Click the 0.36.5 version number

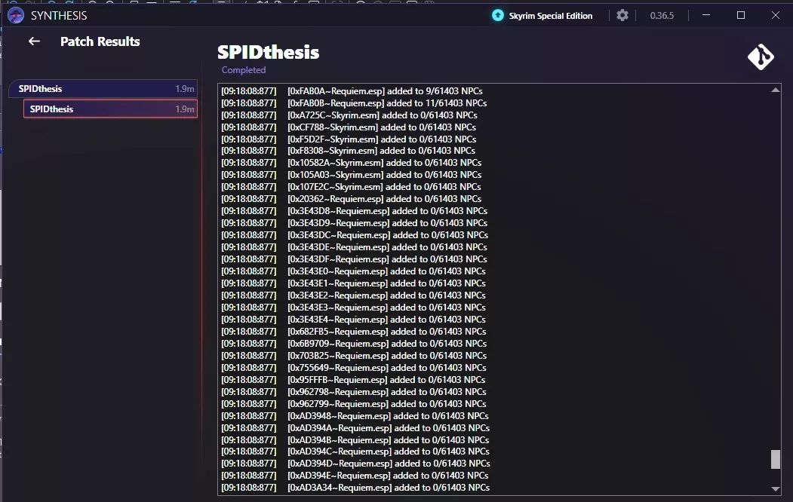[662, 16]
